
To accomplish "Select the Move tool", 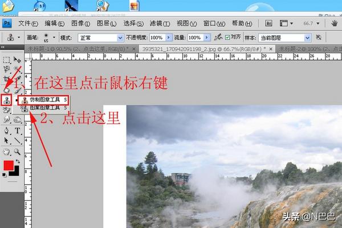I will [x=17, y=59].
